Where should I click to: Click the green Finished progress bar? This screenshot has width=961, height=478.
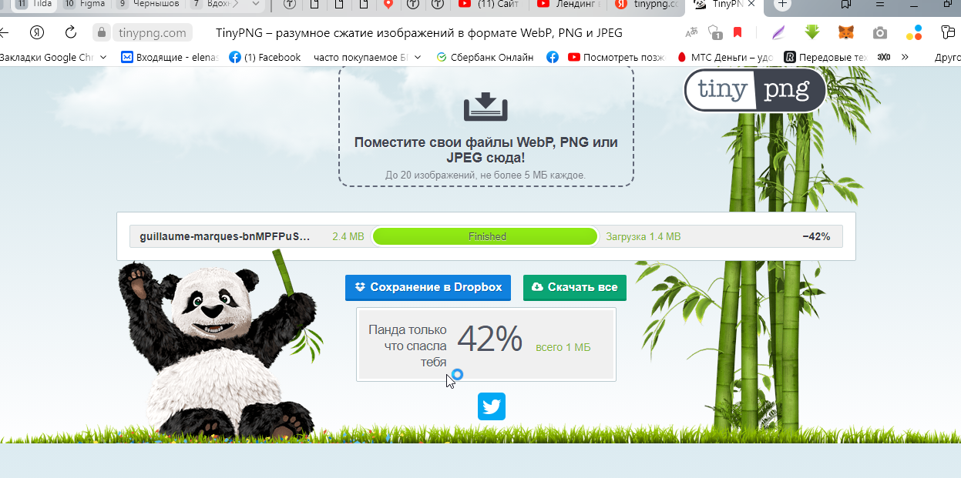485,236
